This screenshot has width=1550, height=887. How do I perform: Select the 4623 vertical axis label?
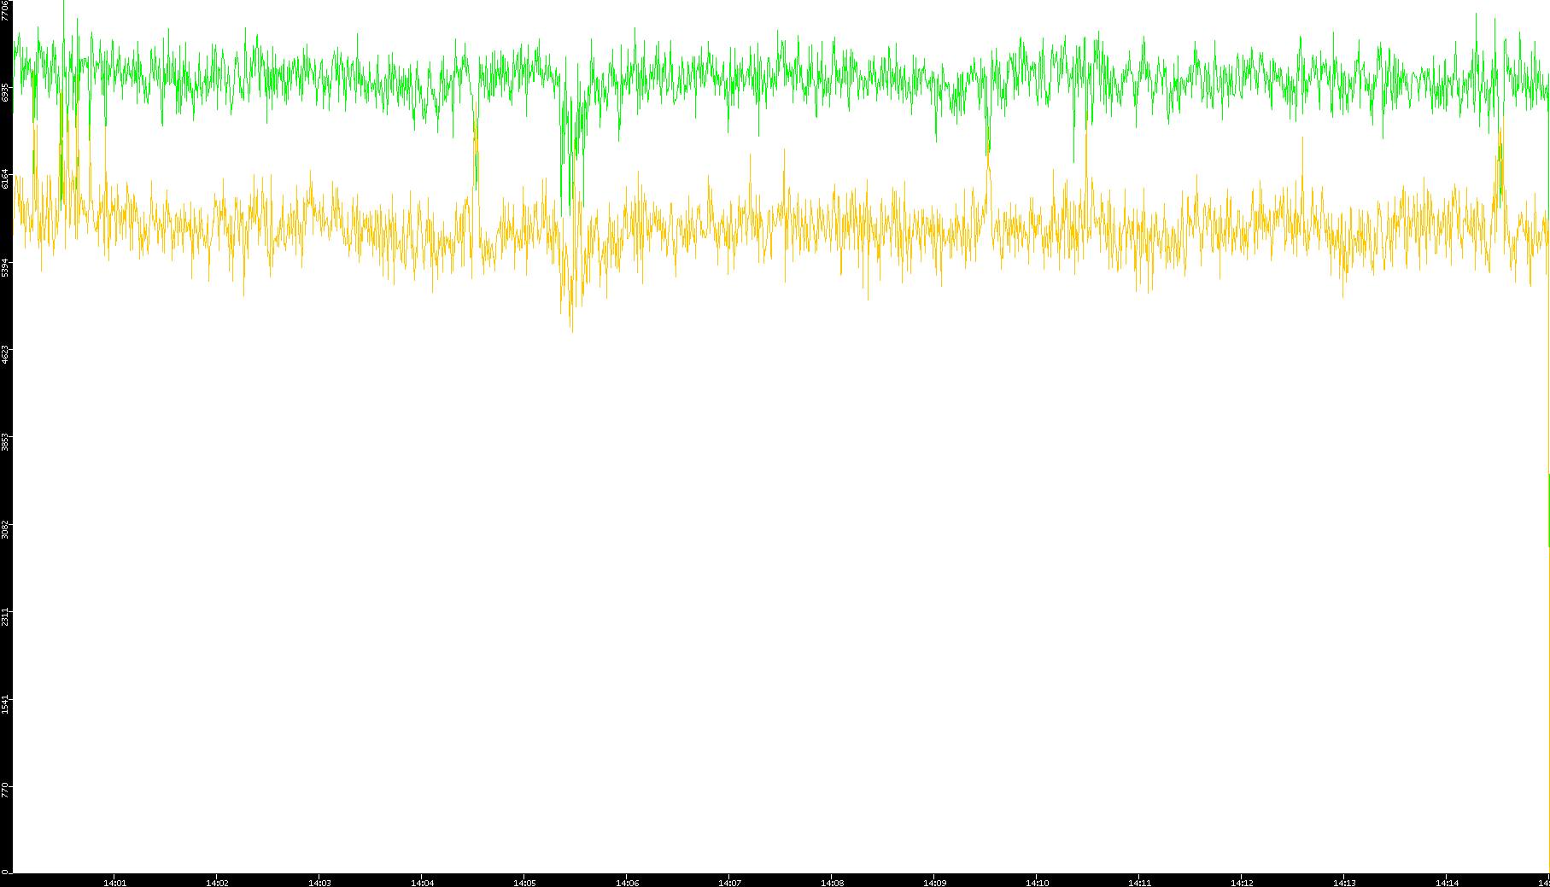pyautogui.click(x=6, y=354)
